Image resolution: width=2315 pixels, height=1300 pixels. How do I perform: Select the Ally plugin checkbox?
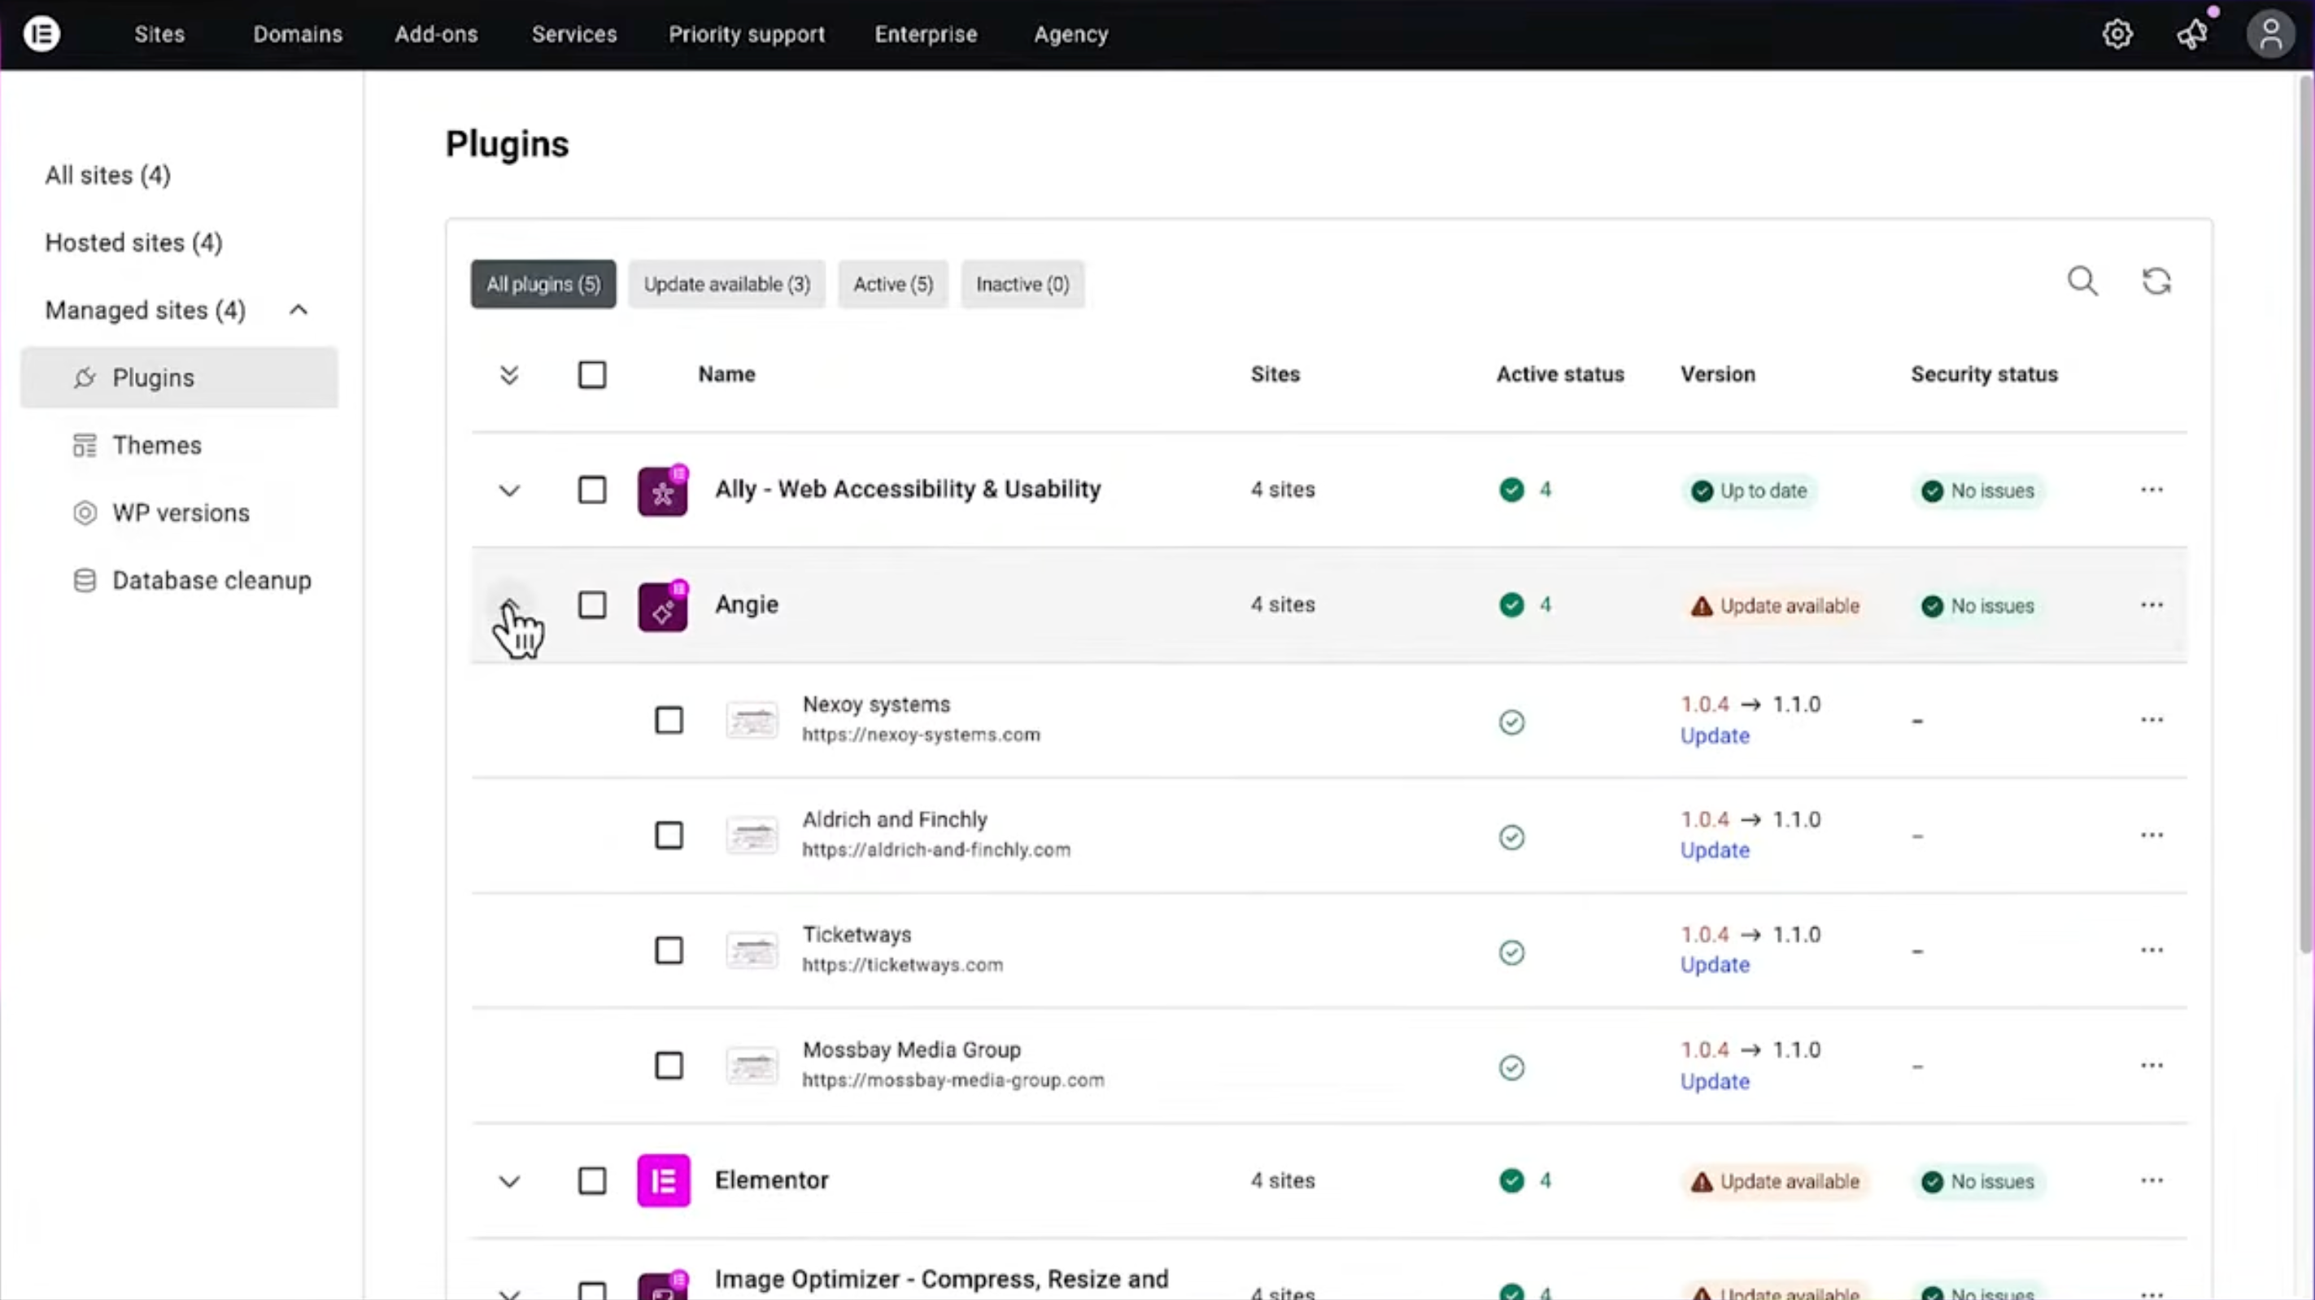592,490
